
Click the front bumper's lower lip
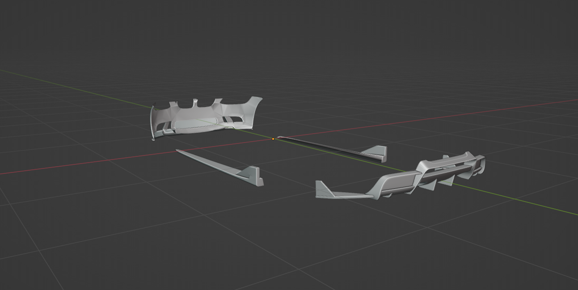pyautogui.click(x=197, y=130)
